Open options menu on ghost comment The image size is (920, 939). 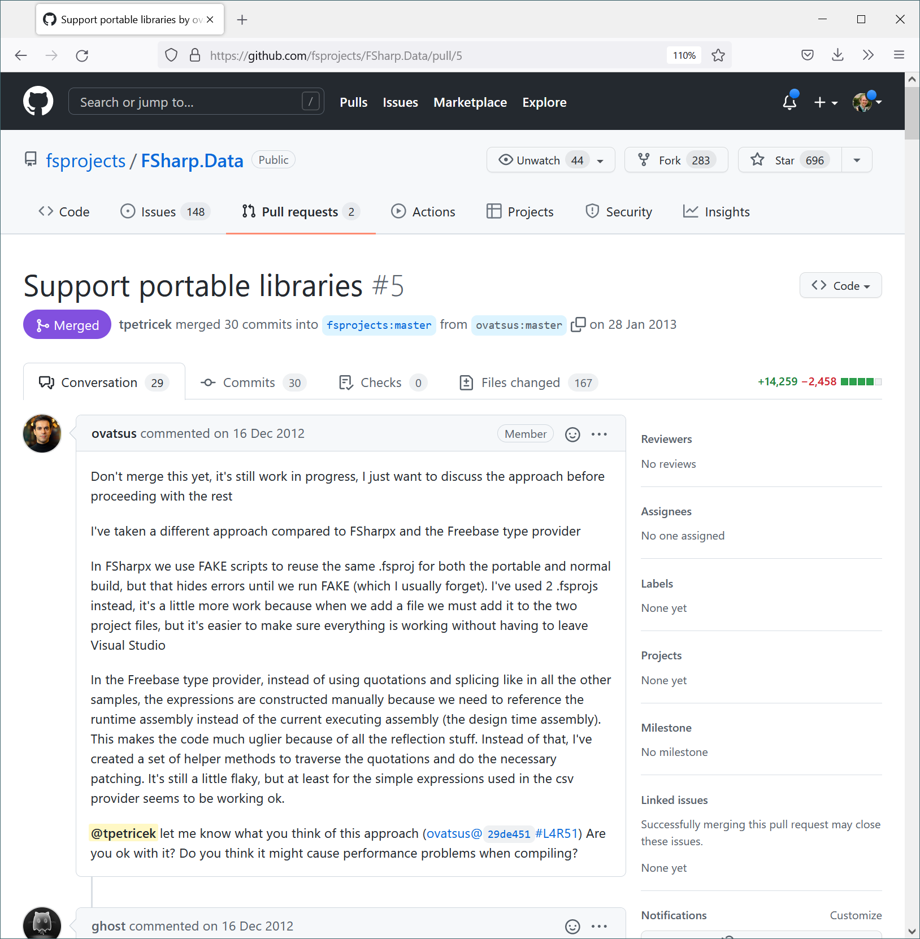599,927
